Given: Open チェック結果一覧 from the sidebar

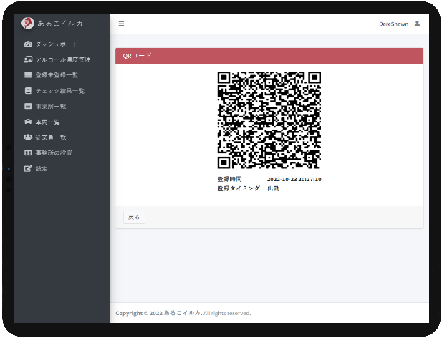Looking at the screenshot, I should pos(59,91).
